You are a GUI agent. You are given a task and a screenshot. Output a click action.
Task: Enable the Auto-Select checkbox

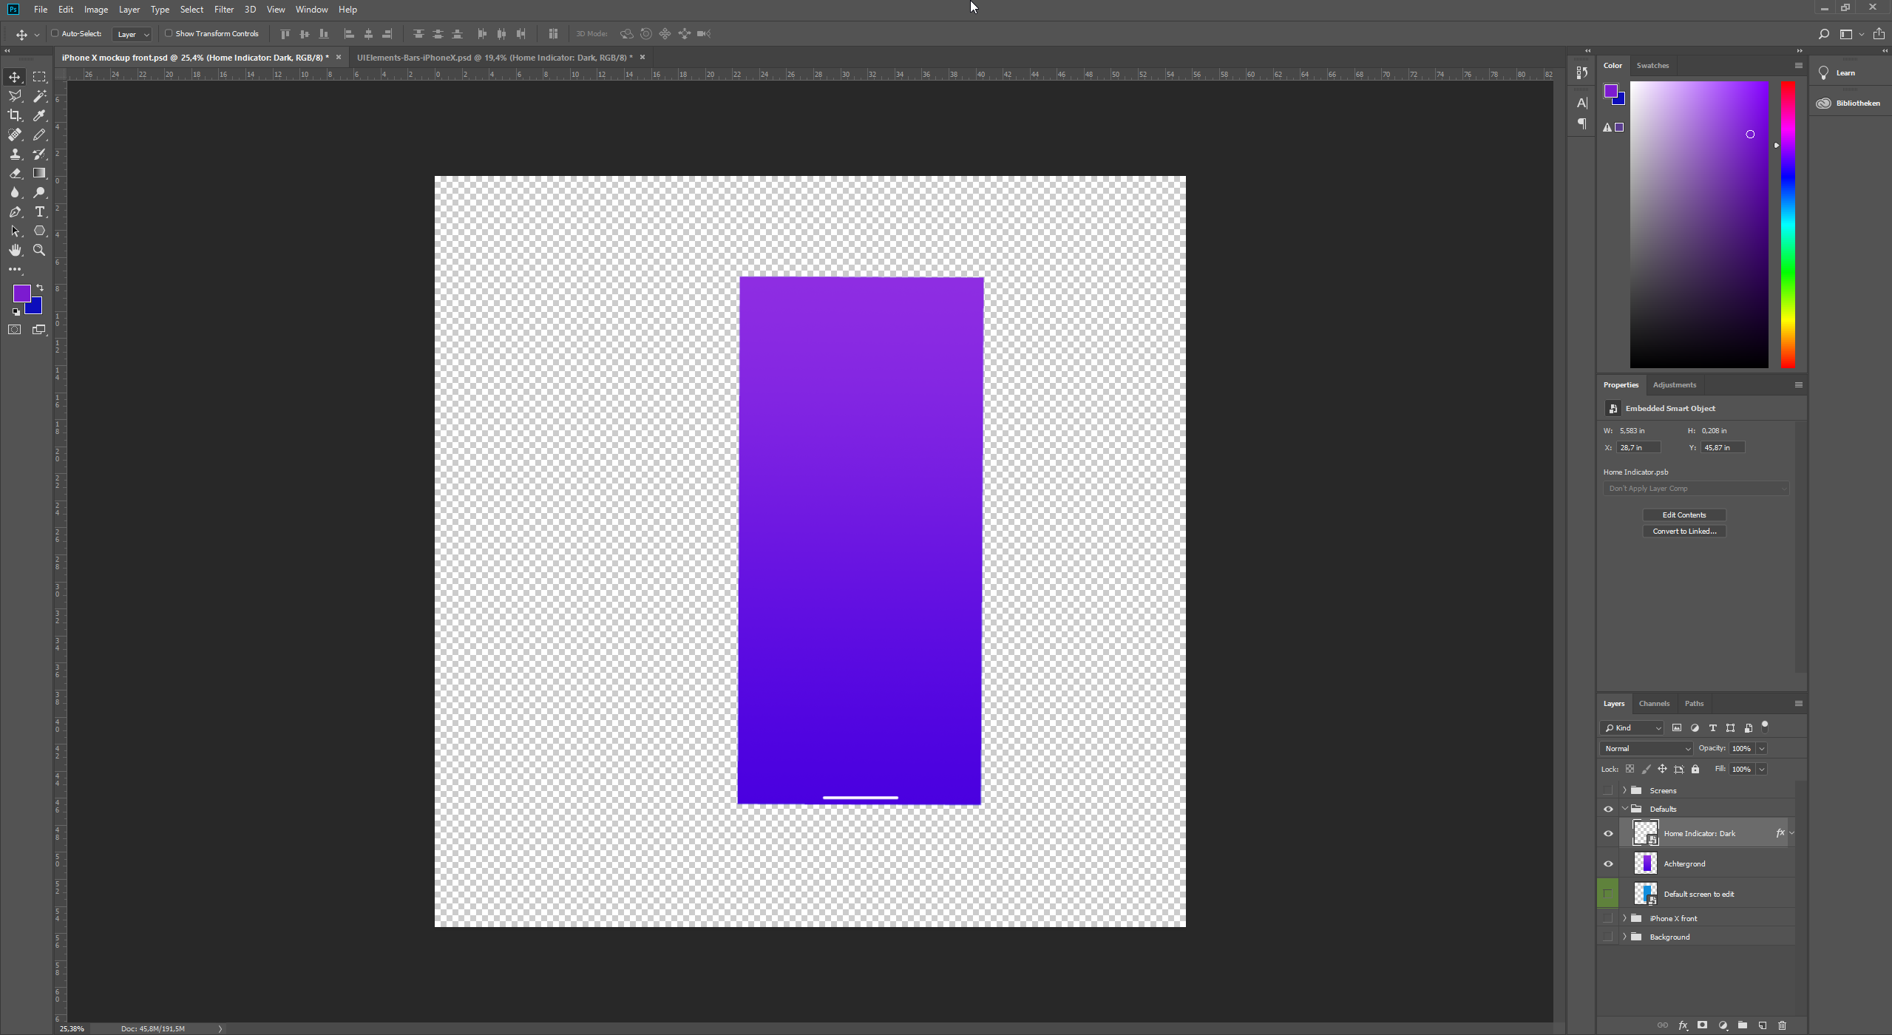click(x=55, y=33)
